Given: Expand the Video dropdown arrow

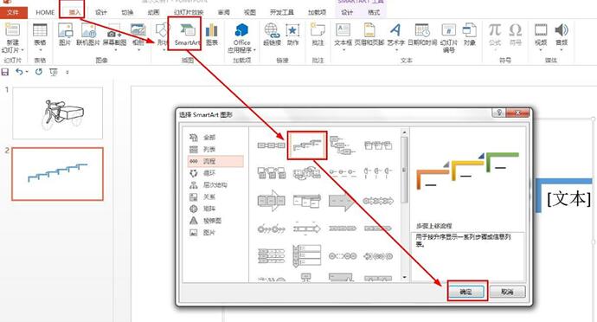Looking at the screenshot, I should (x=540, y=50).
